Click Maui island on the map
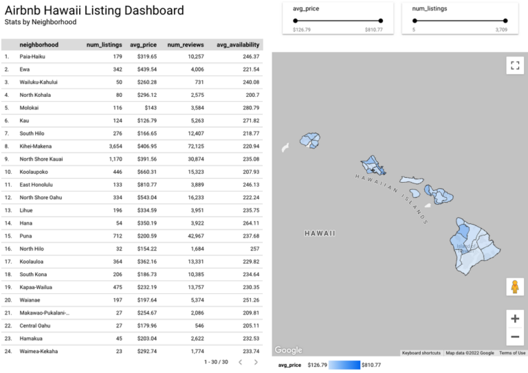 (x=439, y=195)
